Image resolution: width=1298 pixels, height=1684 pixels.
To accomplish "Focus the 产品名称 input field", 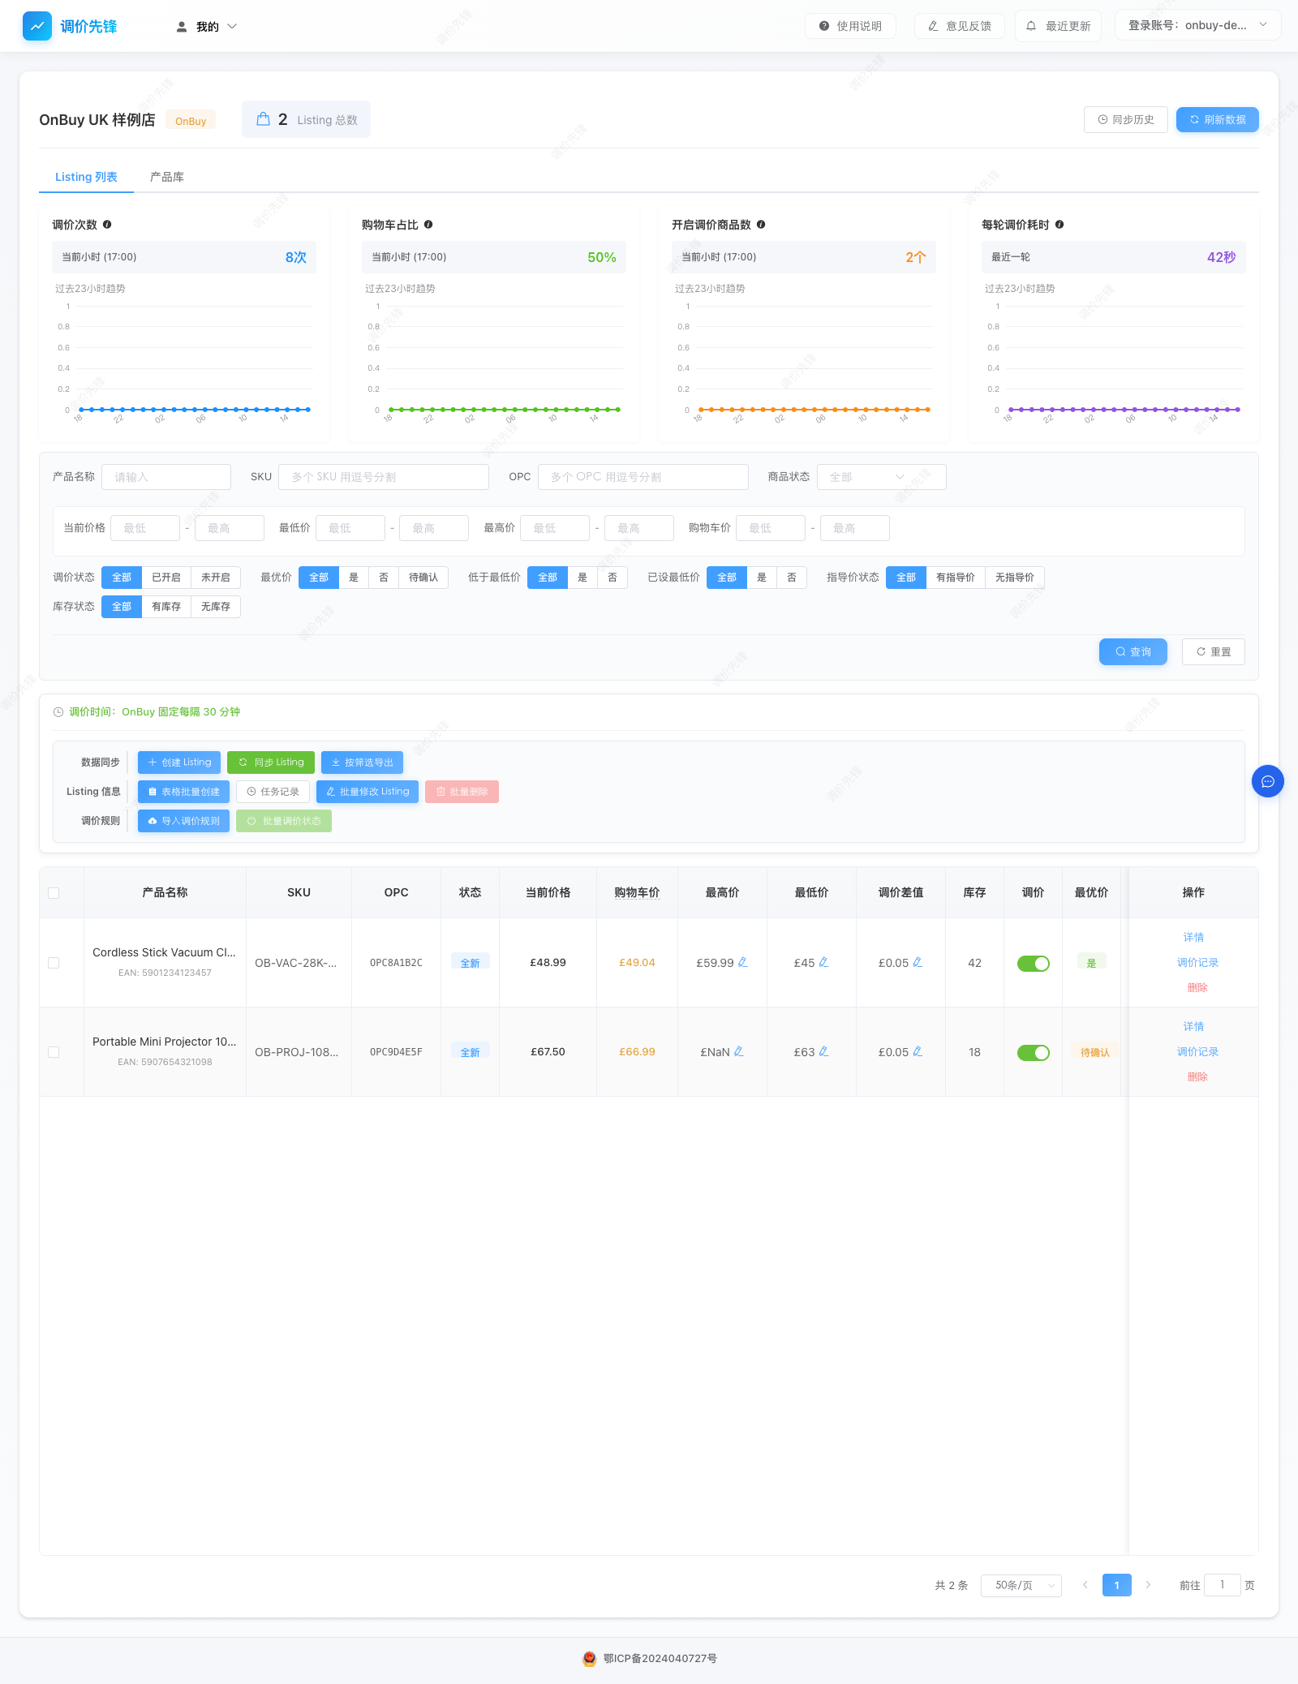I will tap(166, 477).
